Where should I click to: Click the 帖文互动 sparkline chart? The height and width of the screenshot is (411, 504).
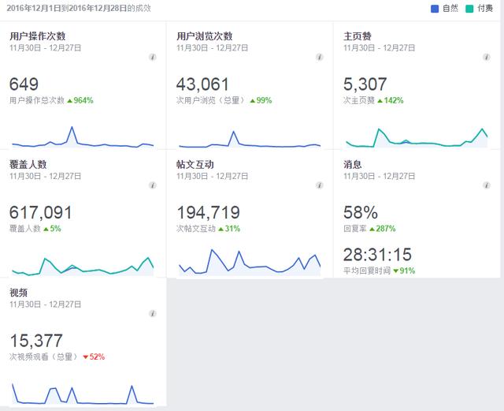(x=250, y=263)
